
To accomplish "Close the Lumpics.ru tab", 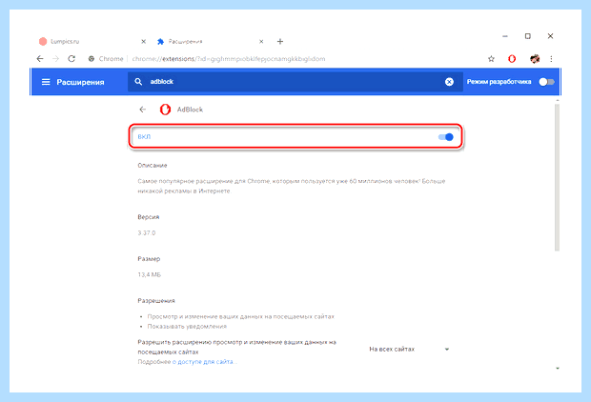I will [x=144, y=42].
